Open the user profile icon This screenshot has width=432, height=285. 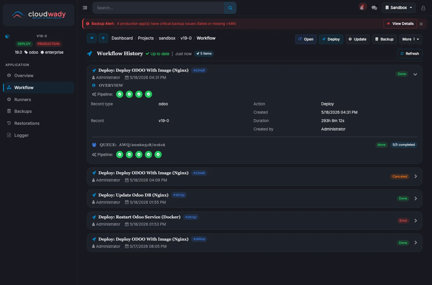point(423,8)
